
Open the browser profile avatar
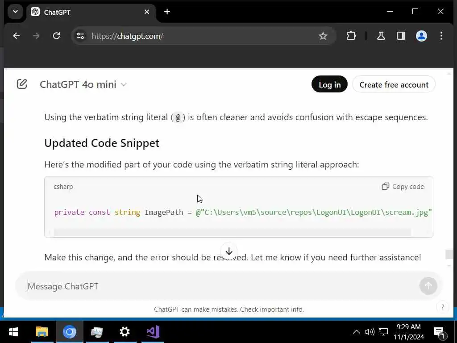[421, 36]
